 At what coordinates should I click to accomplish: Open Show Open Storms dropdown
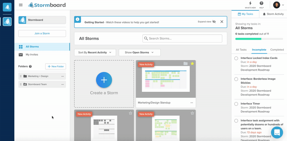[140, 52]
